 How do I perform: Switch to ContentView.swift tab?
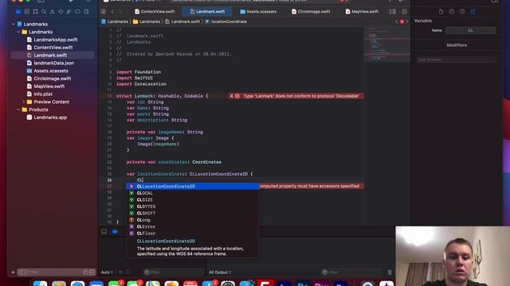point(155,11)
